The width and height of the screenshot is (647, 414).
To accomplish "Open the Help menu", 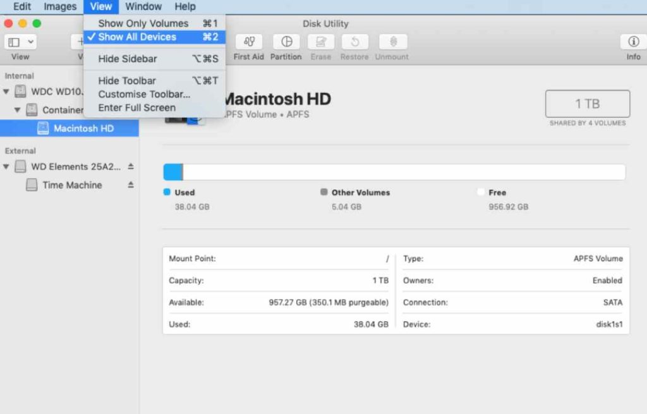I will click(185, 6).
